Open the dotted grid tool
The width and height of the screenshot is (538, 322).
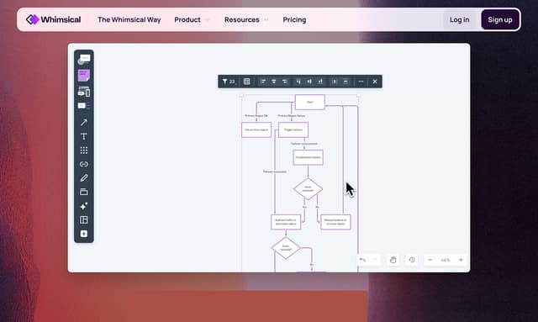tap(84, 150)
